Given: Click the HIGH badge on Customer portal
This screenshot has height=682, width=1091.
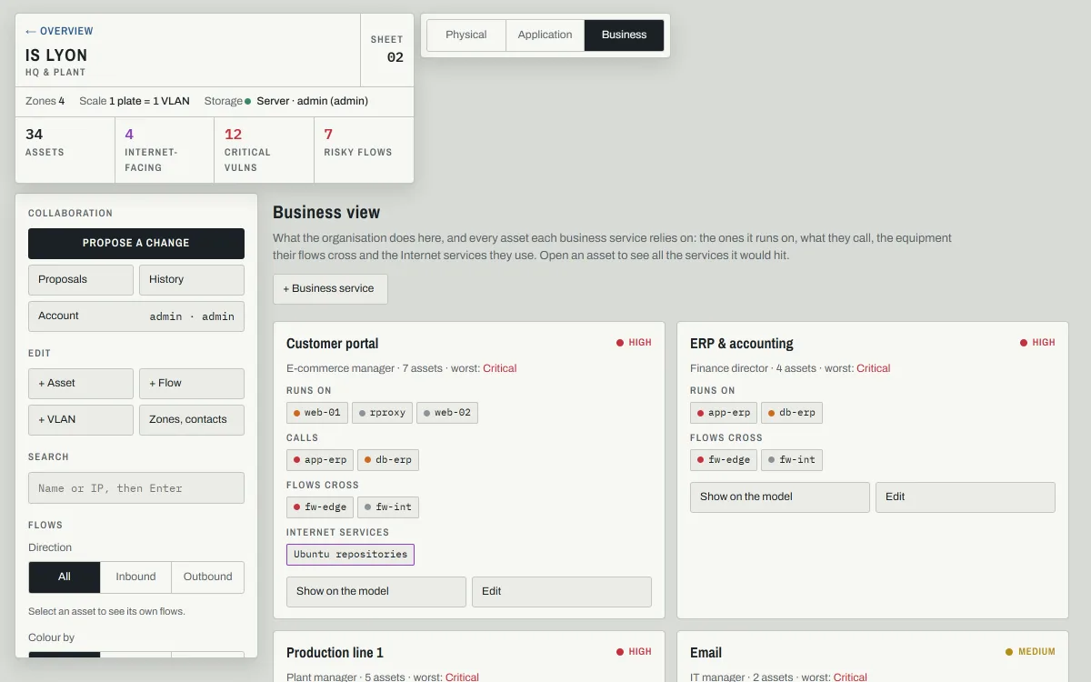Looking at the screenshot, I should click(635, 343).
